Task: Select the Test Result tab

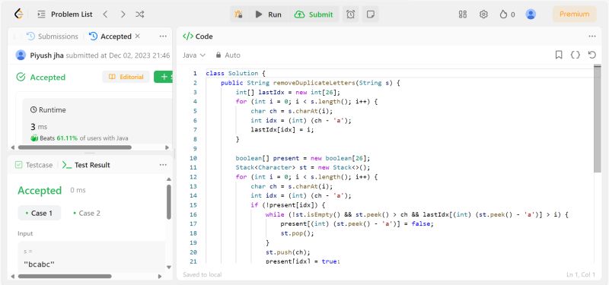Action: coord(86,165)
